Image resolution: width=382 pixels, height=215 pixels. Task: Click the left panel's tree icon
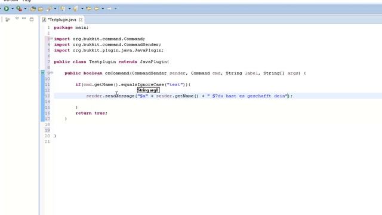8,20
